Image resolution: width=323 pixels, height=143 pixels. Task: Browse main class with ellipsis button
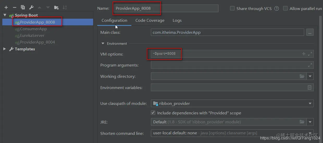tap(310, 32)
